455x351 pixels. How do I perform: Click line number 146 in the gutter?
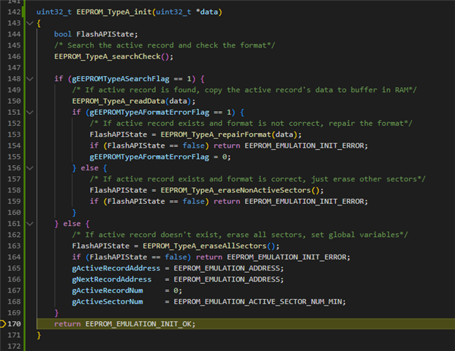click(14, 56)
